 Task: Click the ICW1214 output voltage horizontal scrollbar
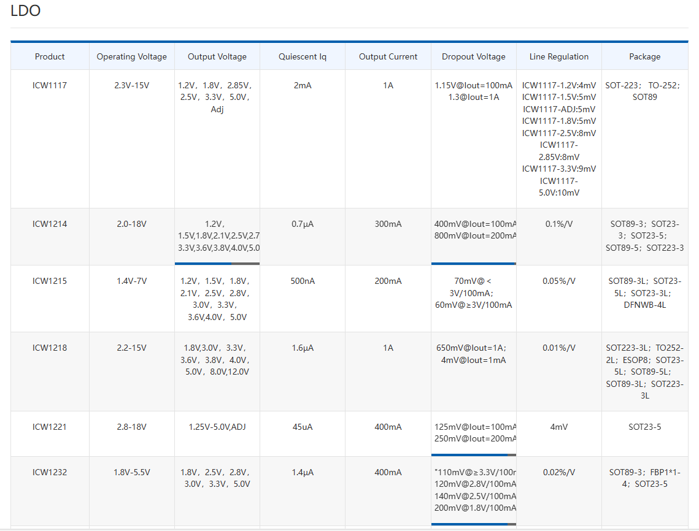[204, 264]
